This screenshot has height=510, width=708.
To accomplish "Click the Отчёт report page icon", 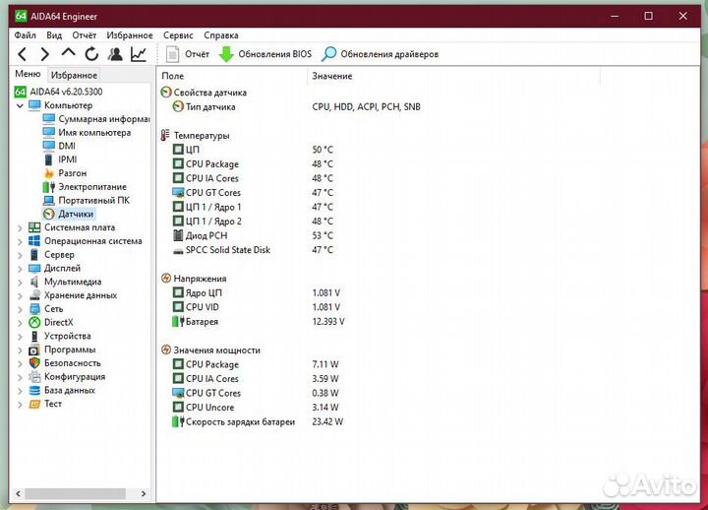I will pos(172,54).
